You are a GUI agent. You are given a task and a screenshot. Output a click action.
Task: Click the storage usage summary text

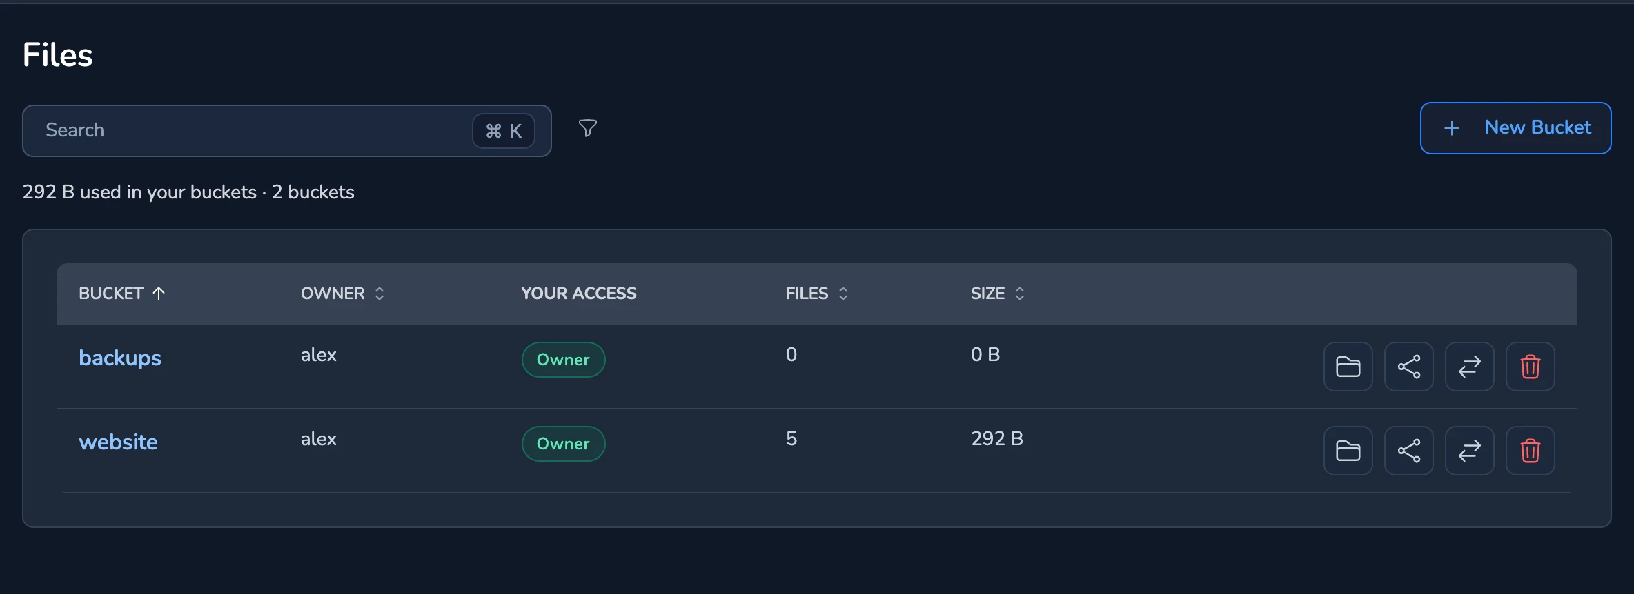188,192
